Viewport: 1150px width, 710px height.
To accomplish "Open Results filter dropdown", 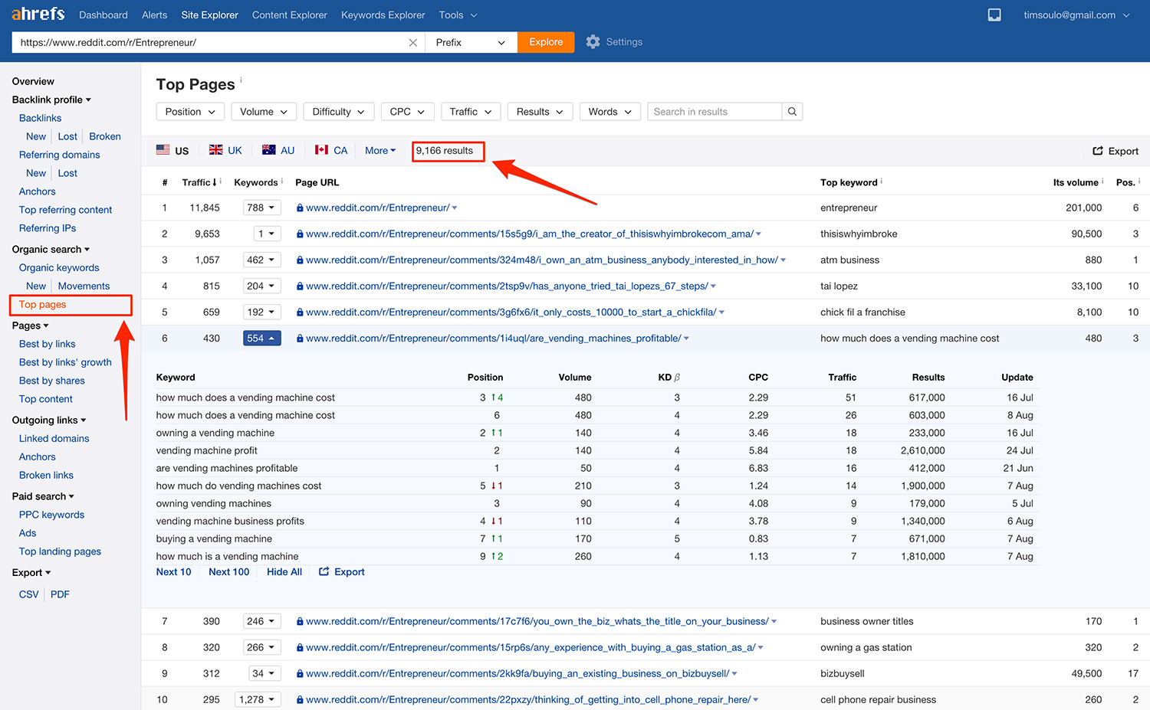I will [540, 112].
